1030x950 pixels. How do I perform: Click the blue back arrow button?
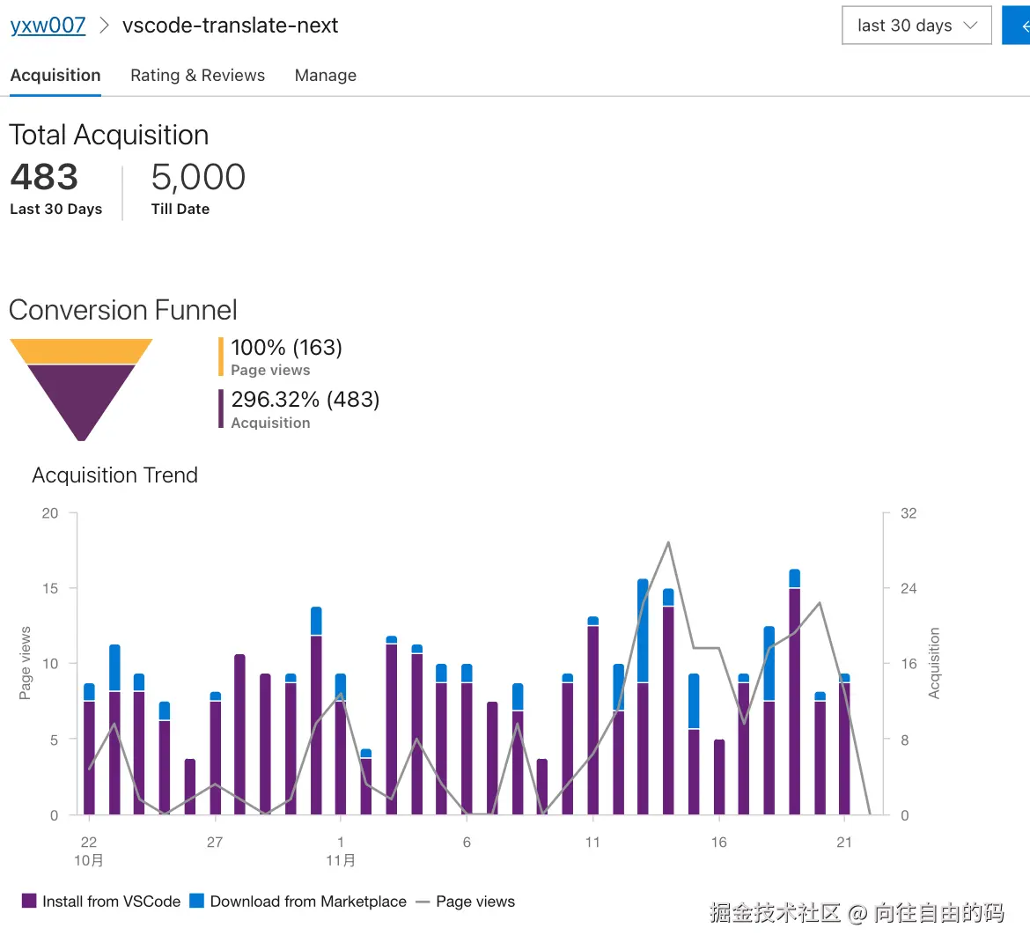click(1019, 26)
